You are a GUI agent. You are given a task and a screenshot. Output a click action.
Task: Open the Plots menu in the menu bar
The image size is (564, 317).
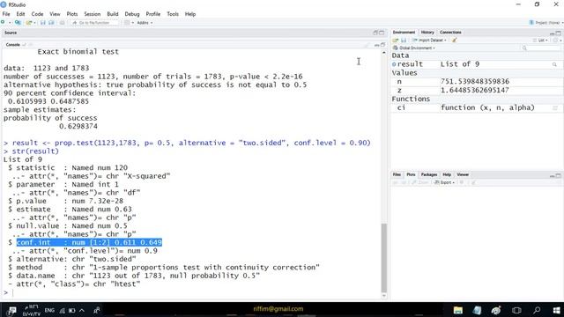[x=72, y=14]
